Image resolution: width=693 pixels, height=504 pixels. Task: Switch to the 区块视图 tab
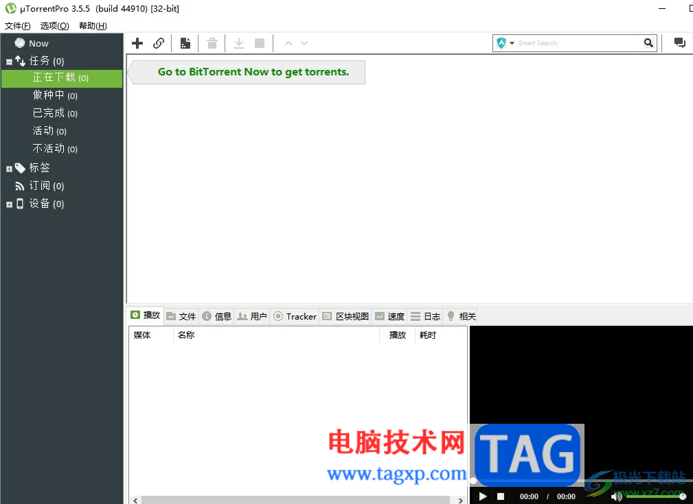click(x=345, y=316)
